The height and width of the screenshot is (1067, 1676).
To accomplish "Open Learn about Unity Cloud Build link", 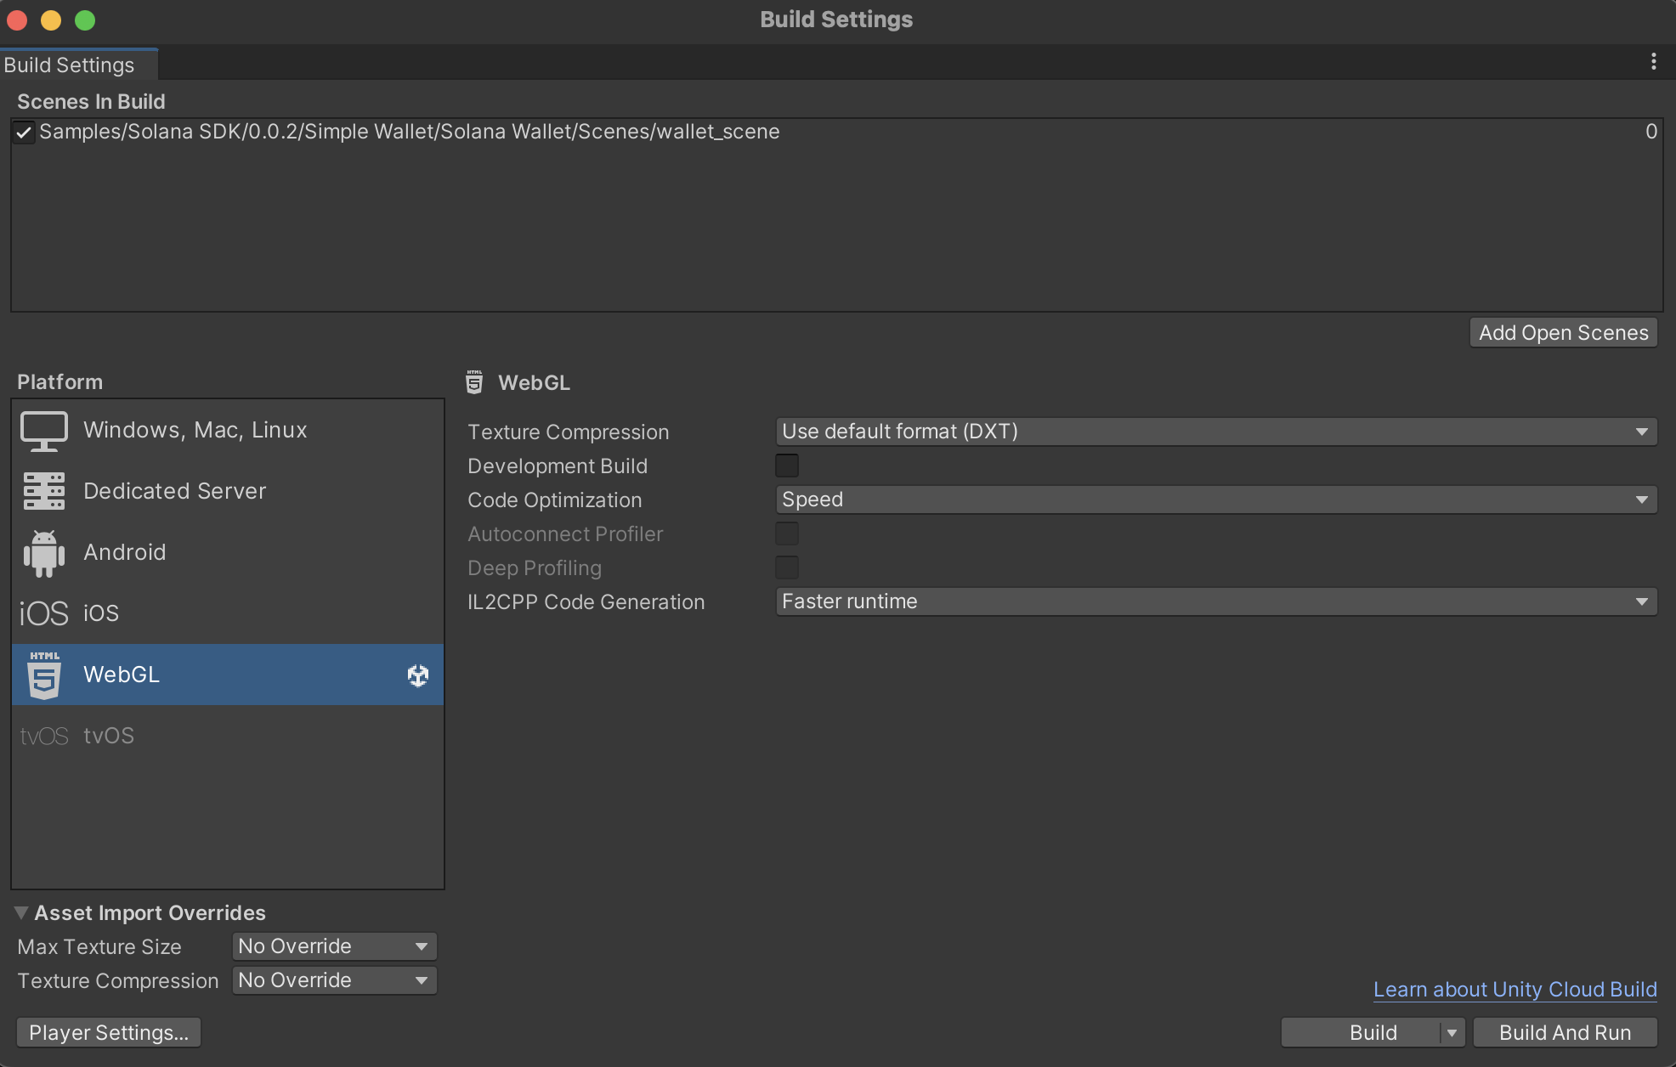I will 1515,990.
